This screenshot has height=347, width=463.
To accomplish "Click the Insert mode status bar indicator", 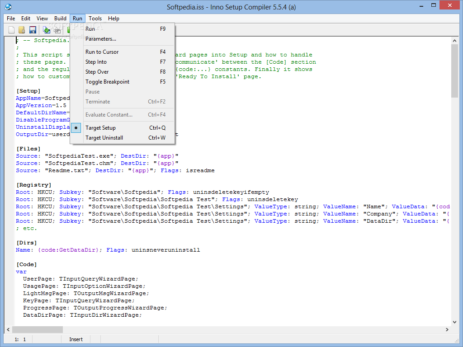I will [x=76, y=339].
